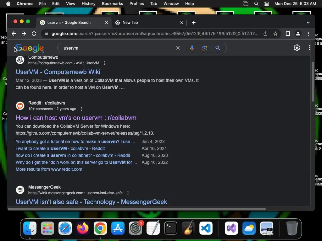322x241 pixels.
Task: Share this page from address bar
Action: [265, 34]
